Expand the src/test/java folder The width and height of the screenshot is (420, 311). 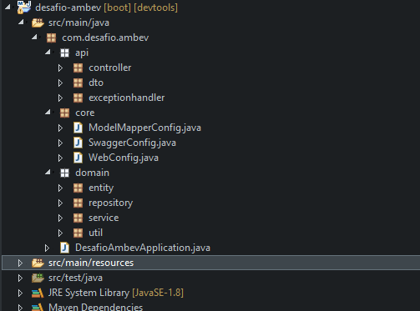(20, 278)
